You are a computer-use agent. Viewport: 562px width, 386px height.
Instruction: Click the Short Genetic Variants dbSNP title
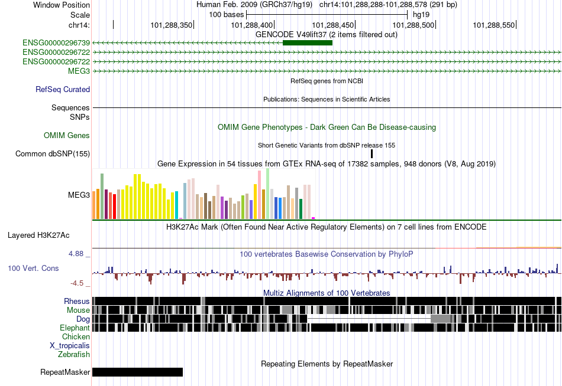pos(327,145)
